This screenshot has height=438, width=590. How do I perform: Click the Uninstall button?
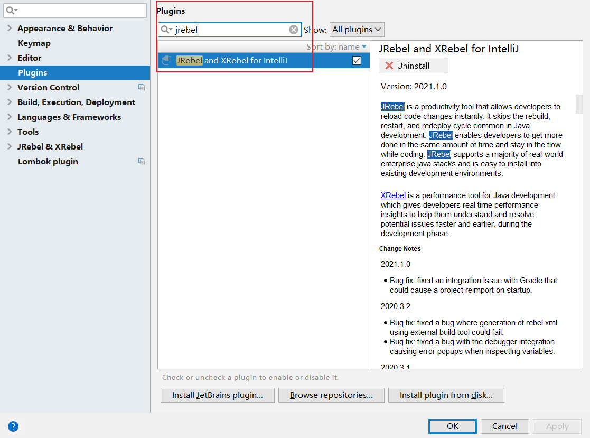tap(413, 66)
